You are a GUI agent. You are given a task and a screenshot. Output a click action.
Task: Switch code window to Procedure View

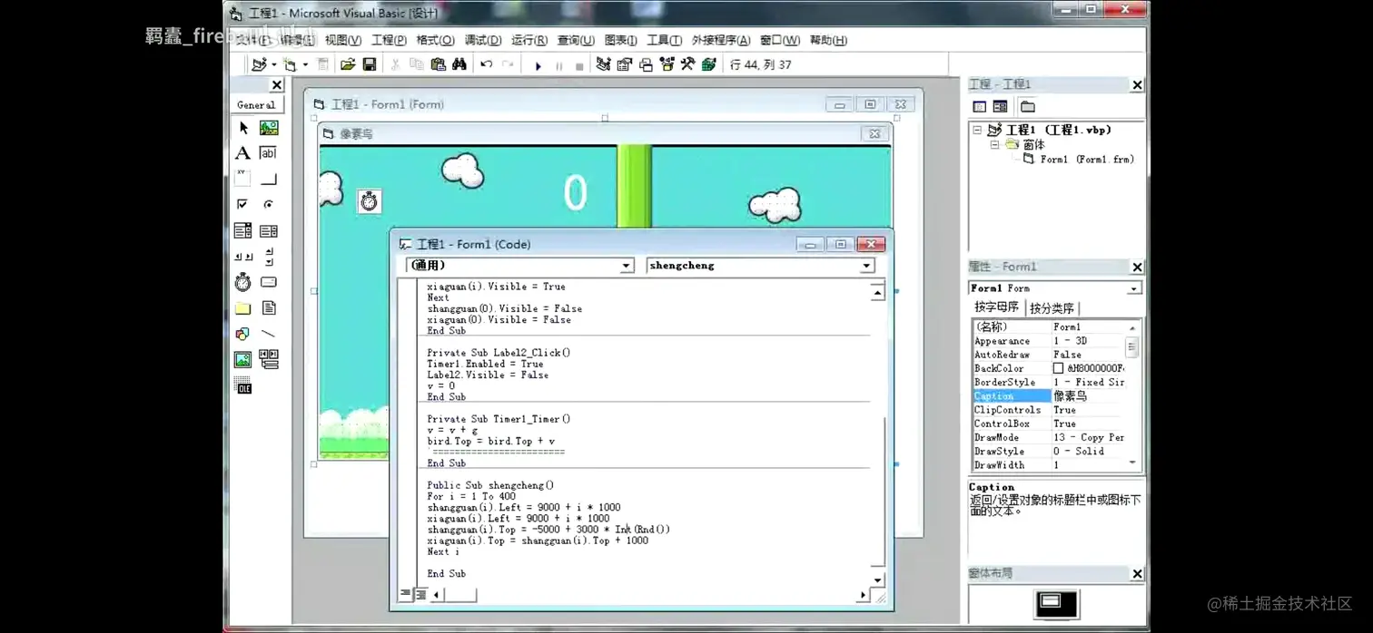406,594
